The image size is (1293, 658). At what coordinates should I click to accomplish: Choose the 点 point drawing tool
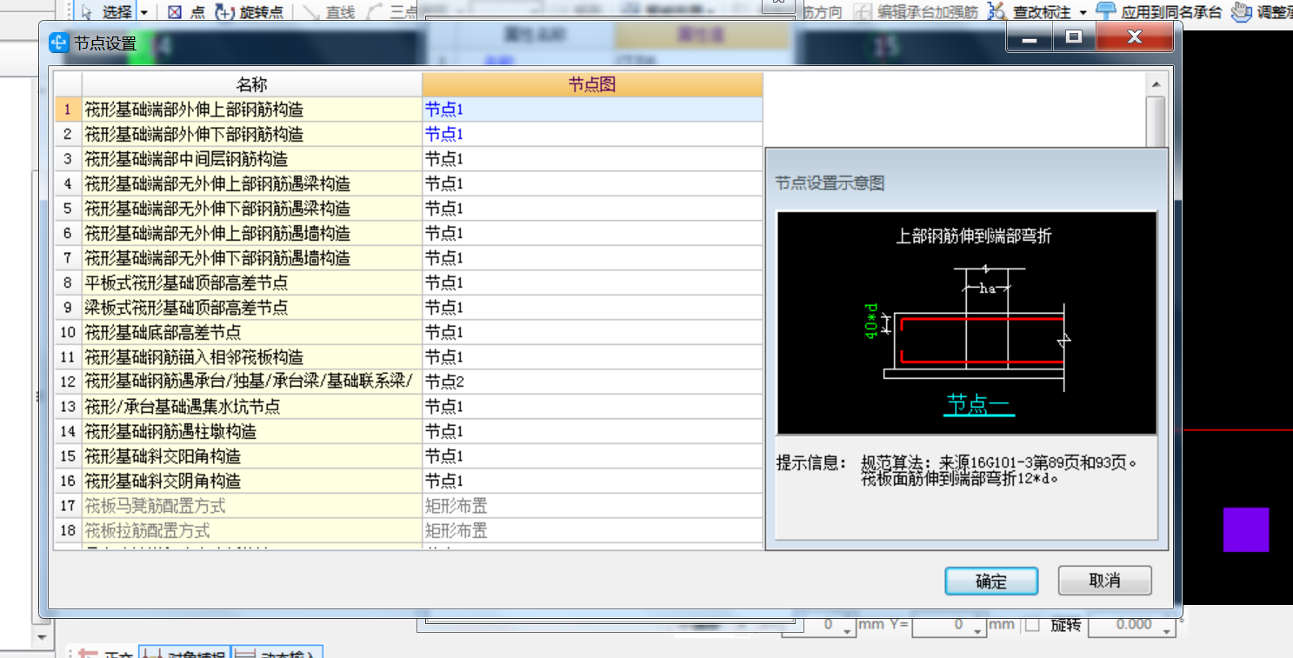pos(187,12)
